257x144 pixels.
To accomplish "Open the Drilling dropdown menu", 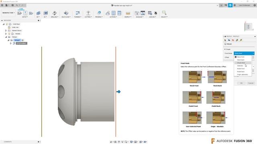I will click(x=55, y=17).
